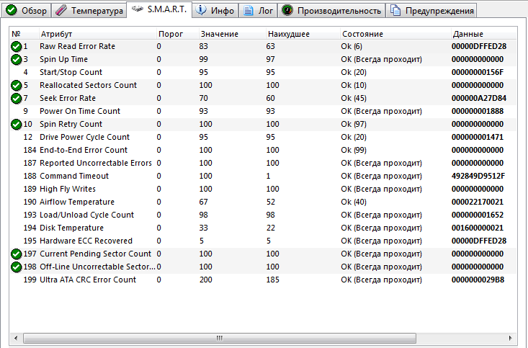The height and width of the screenshot is (348, 528).
Task: Open the Обзор tab
Action: coord(27,10)
